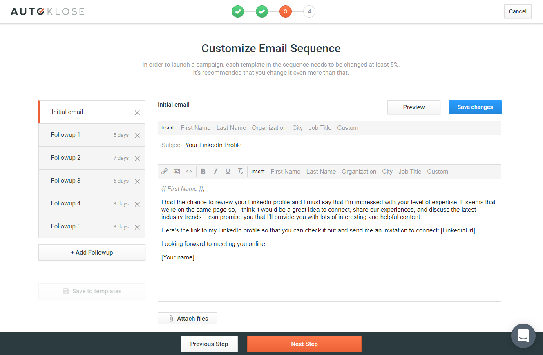The height and width of the screenshot is (355, 543).
Task: Insert Custom field into the email body
Action: coord(438,172)
